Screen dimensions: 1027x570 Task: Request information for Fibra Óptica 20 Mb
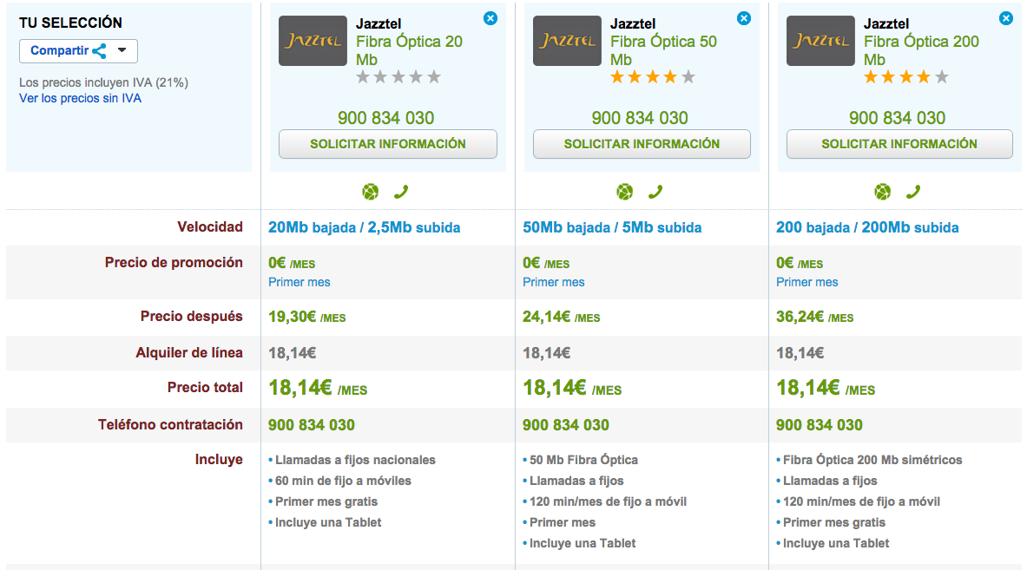pyautogui.click(x=388, y=144)
